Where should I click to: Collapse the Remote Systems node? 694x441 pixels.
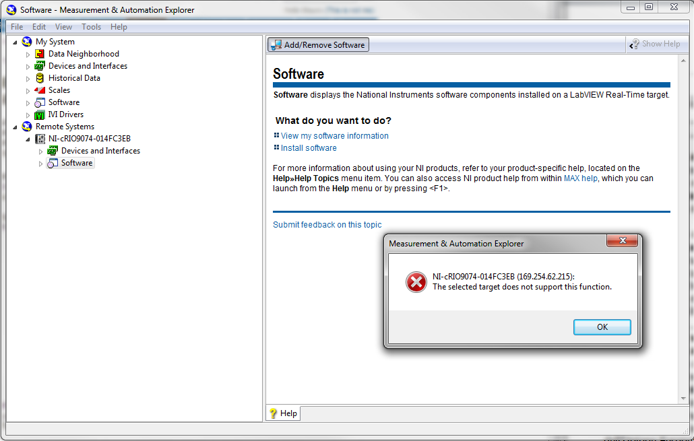click(x=15, y=127)
